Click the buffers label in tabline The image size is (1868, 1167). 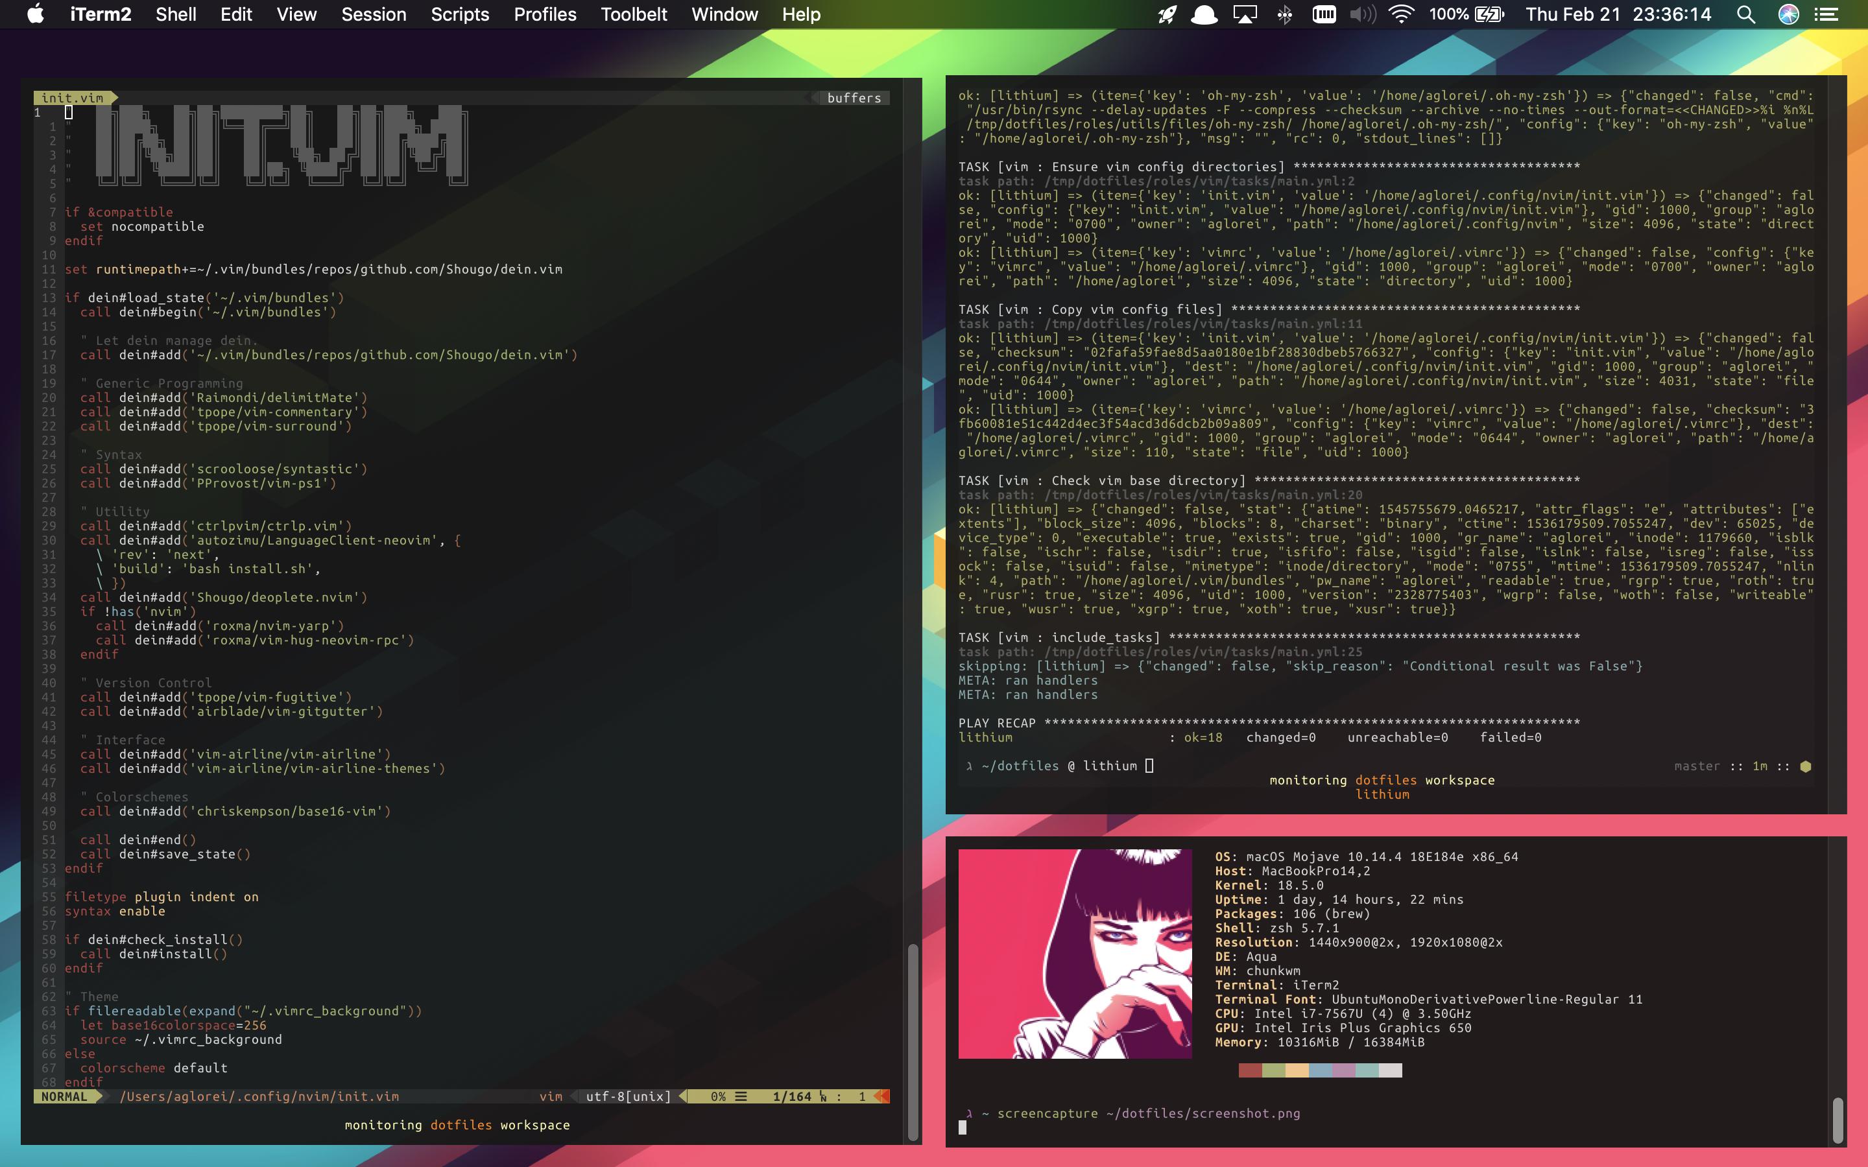854,98
